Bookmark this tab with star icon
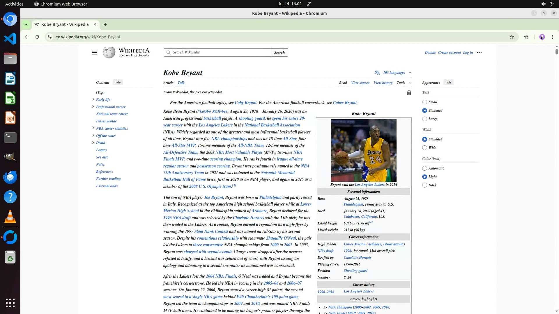The height and width of the screenshot is (314, 559). (512, 37)
